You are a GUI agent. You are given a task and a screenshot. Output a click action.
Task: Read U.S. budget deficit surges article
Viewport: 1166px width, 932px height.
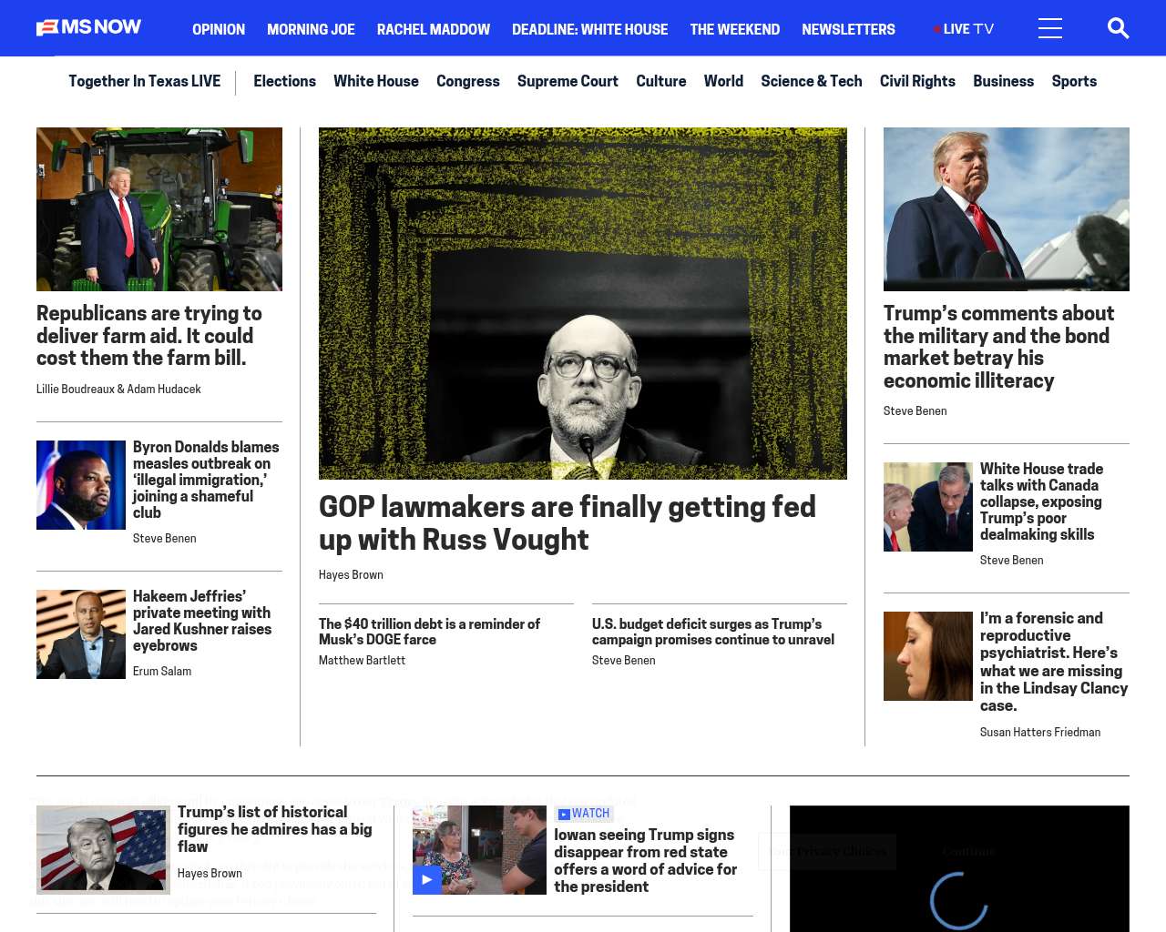point(713,632)
